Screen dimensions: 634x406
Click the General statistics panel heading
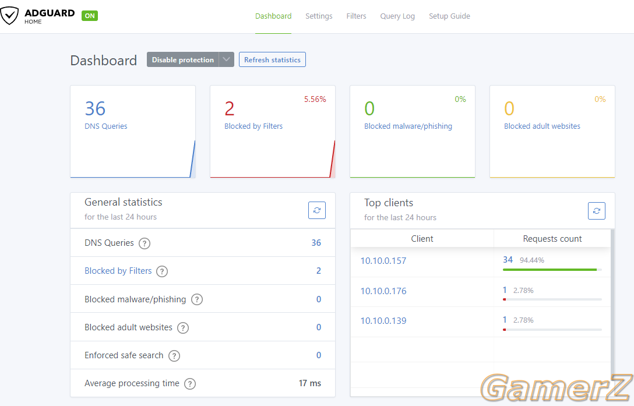(124, 202)
